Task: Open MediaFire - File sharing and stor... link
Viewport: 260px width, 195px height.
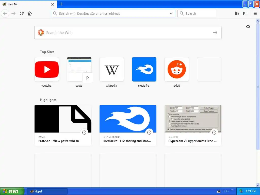Action: coord(127,141)
